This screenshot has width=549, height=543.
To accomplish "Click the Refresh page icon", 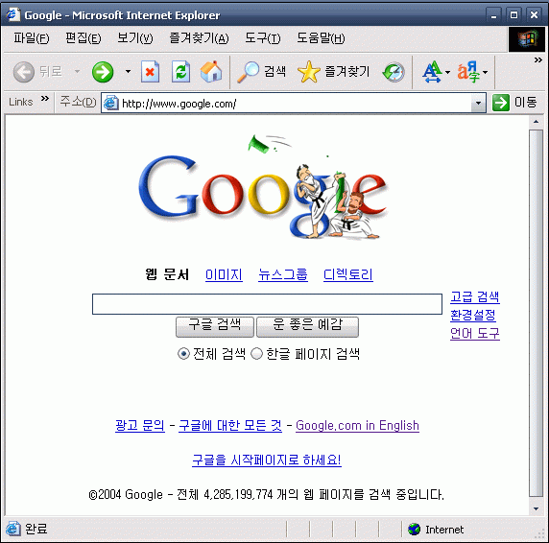I will tap(180, 72).
